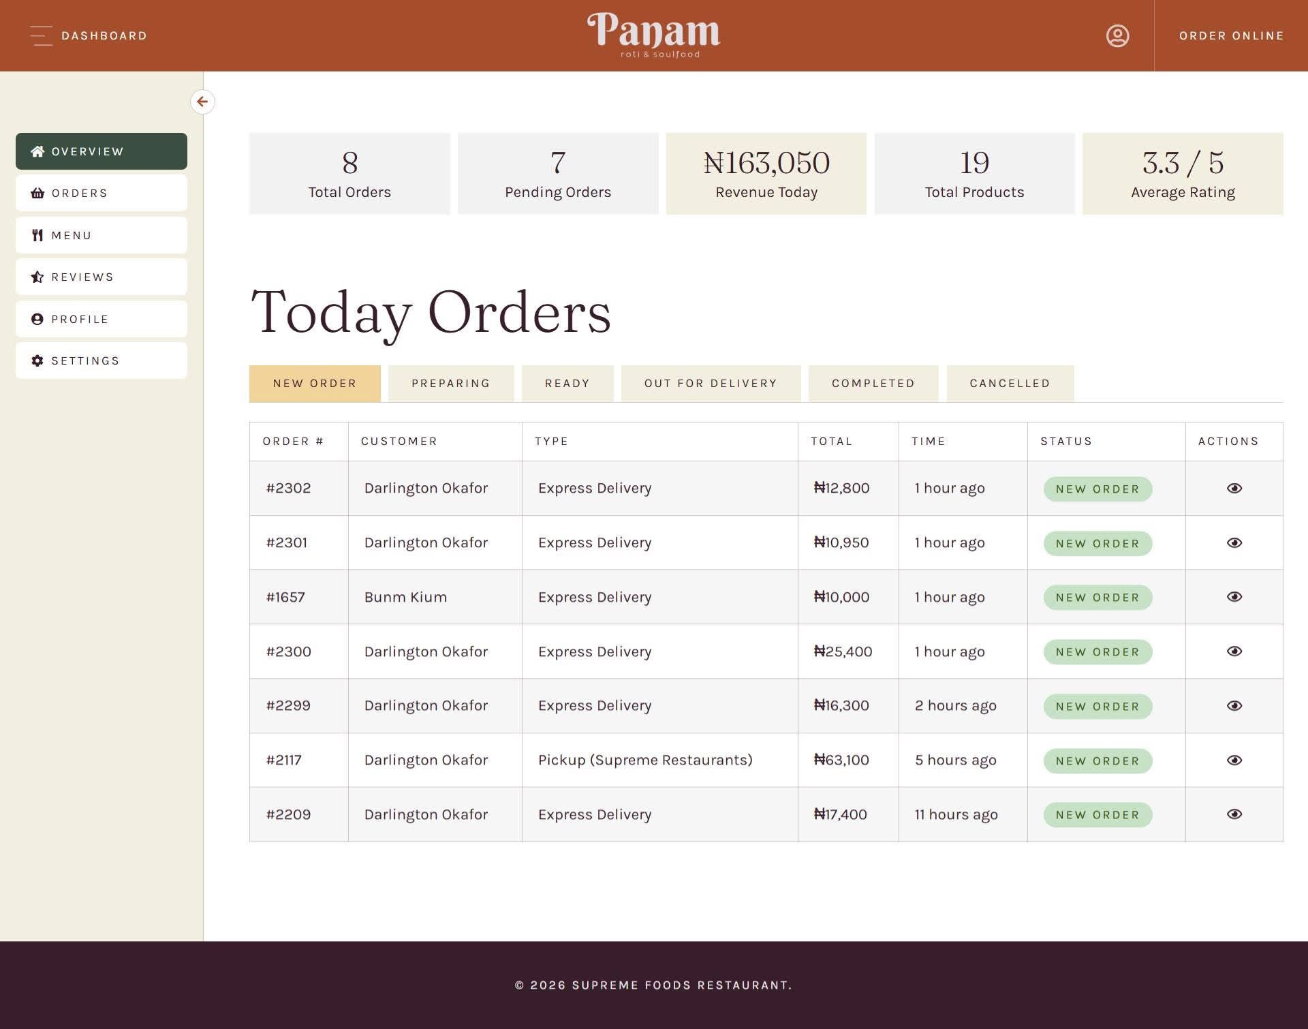The image size is (1308, 1029).
Task: Click order number #2302
Action: (289, 488)
